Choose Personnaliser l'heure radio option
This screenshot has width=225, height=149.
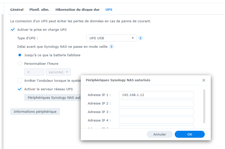click(20, 63)
